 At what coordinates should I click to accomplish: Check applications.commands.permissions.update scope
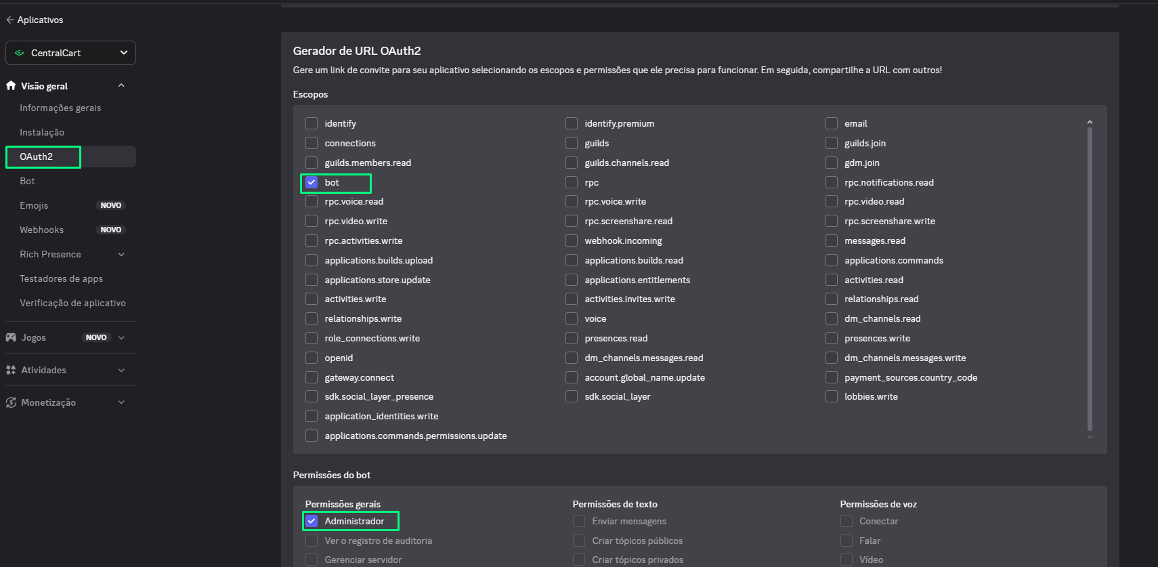click(312, 436)
